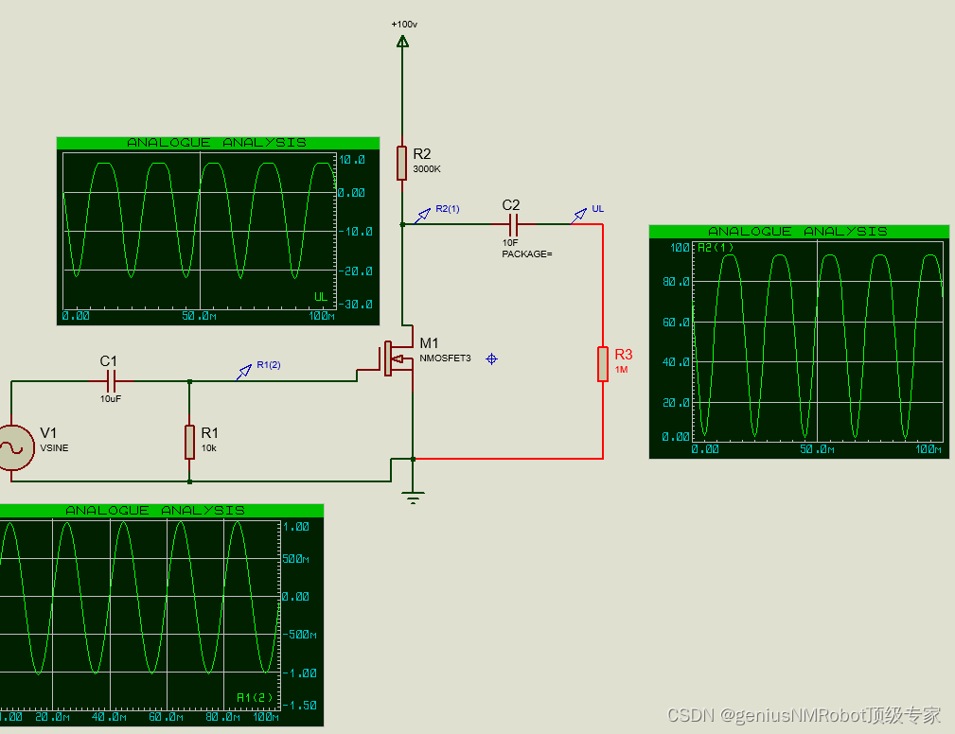This screenshot has width=955, height=734.
Task: Click the 500m axis value in R1(2) graph
Action: click(295, 559)
